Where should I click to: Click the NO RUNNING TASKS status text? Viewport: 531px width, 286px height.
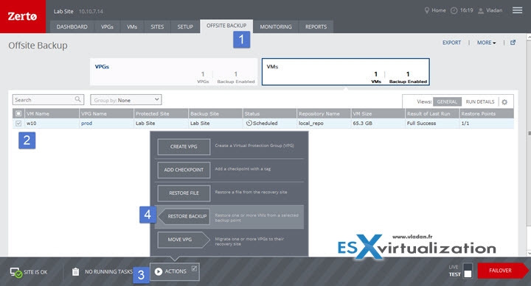(x=108, y=272)
